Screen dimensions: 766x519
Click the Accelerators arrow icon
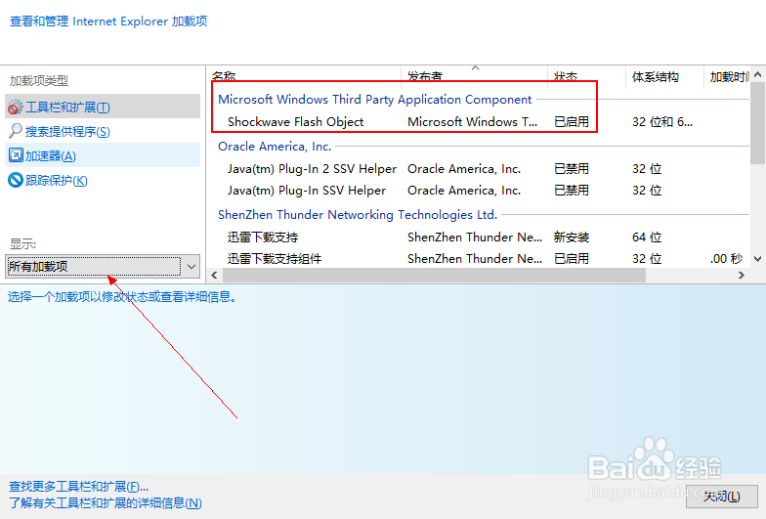[16, 155]
